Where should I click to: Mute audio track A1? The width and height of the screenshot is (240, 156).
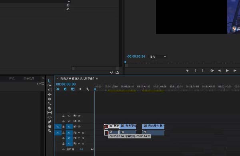(x=79, y=133)
